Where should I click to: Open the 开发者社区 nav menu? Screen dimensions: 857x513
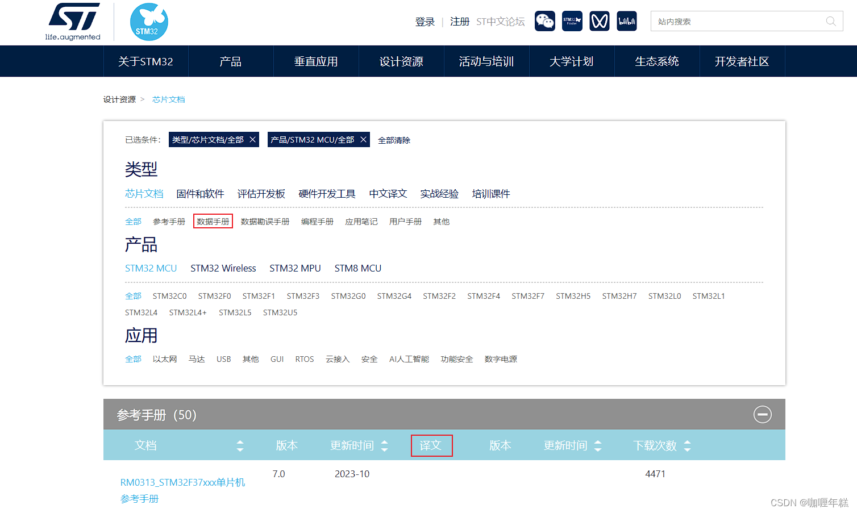point(742,61)
